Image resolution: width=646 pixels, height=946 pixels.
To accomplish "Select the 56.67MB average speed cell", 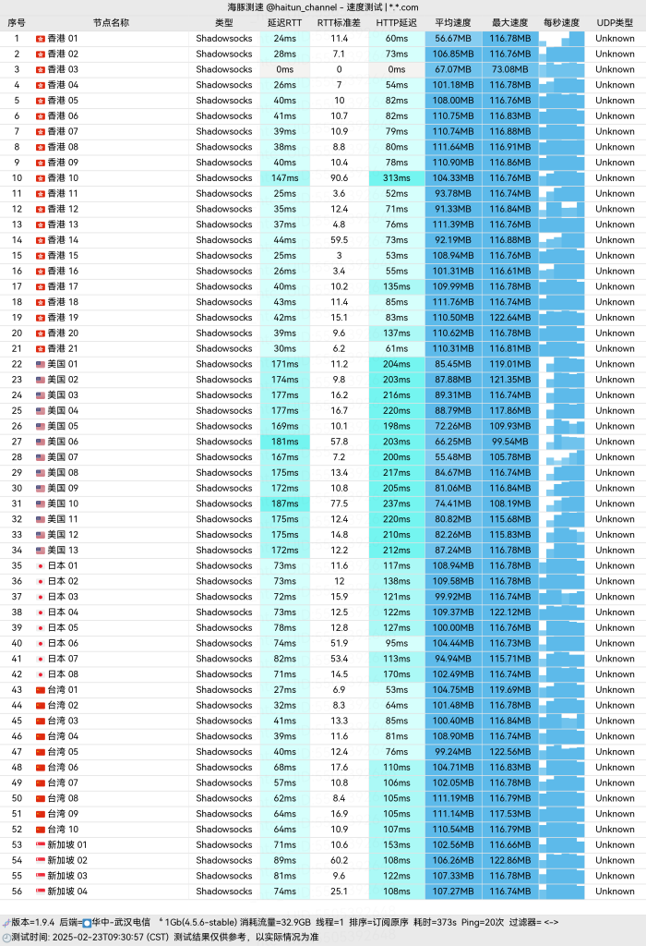I will (x=453, y=39).
